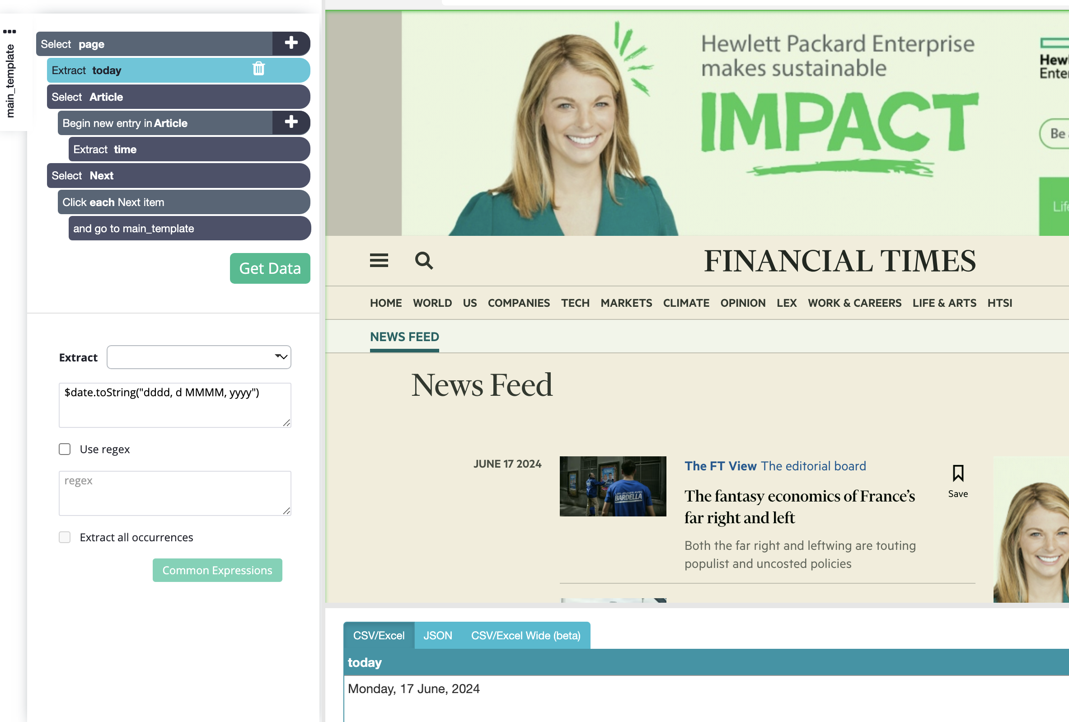Viewport: 1069px width, 722px height.
Task: Open CSV/Excel Wide (beta) tab
Action: click(525, 636)
